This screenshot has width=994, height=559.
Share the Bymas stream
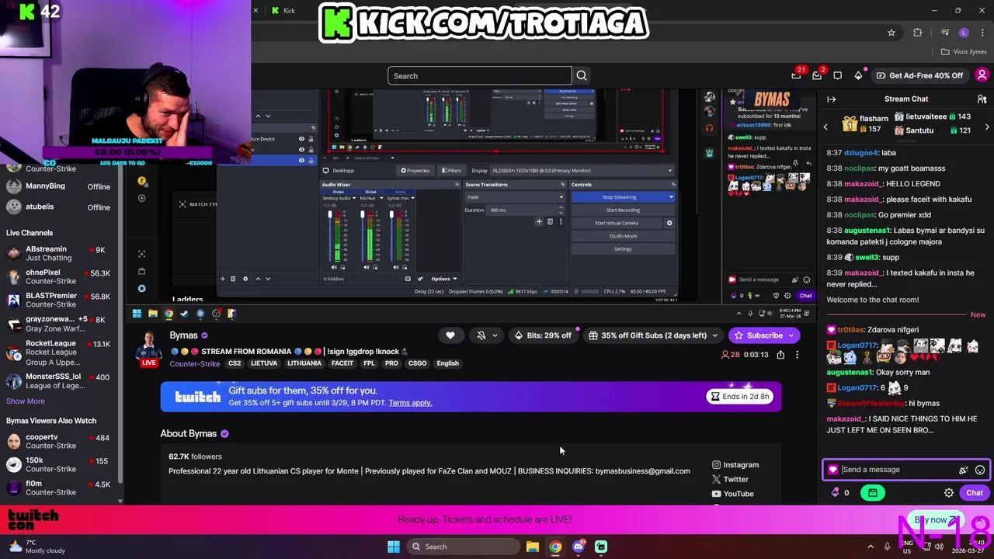[x=780, y=355]
